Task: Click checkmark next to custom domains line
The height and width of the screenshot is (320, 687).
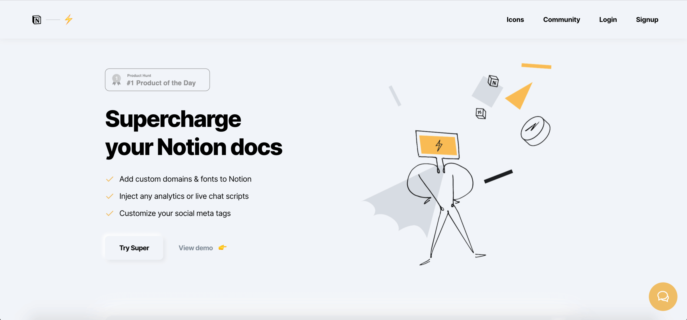Action: point(110,179)
